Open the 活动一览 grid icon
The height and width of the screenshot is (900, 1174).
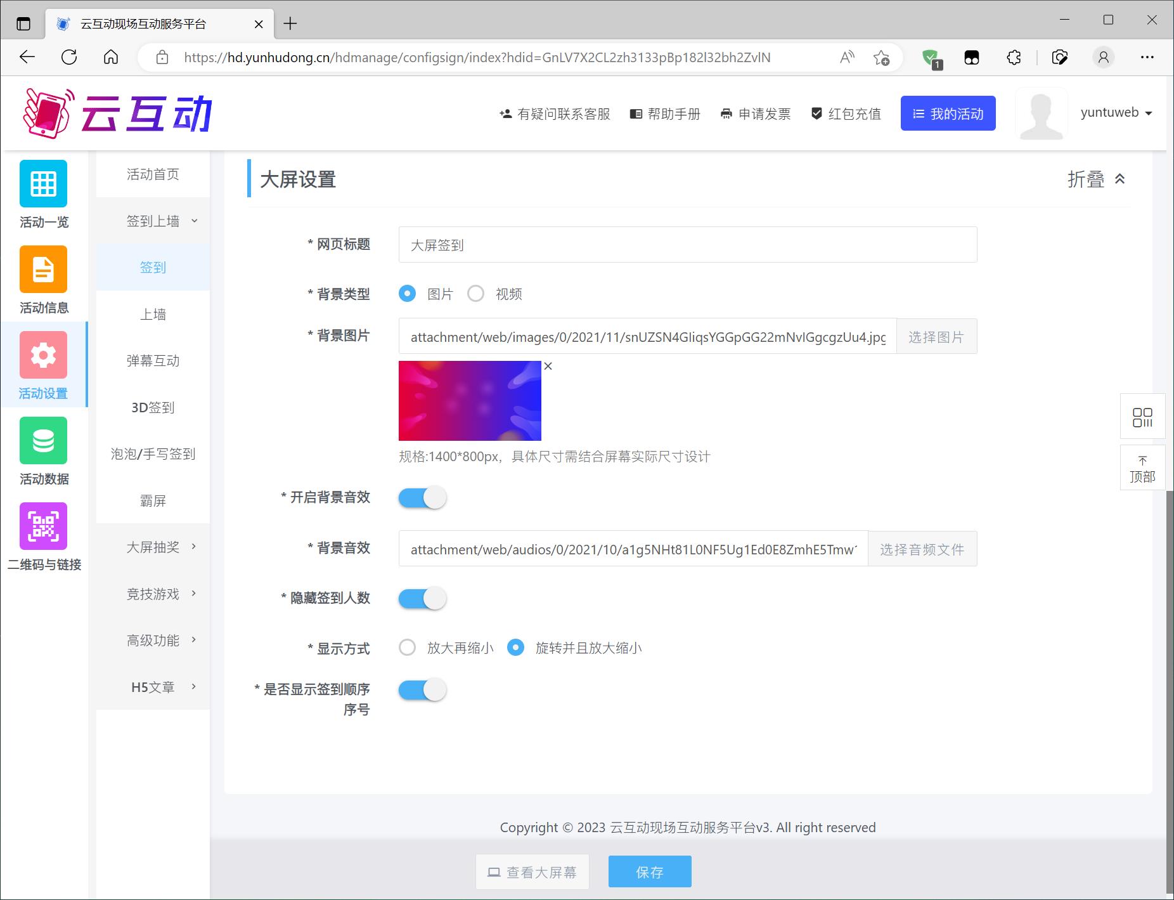click(x=43, y=184)
